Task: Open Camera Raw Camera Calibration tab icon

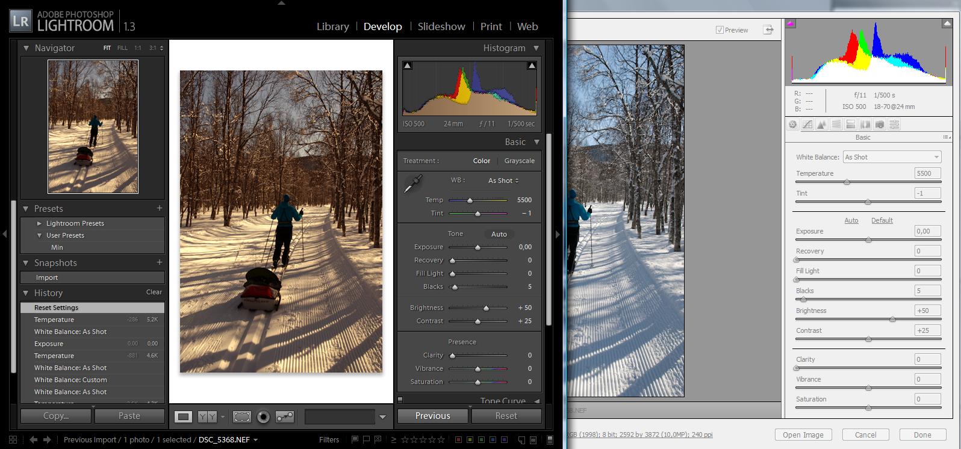Action: click(880, 125)
